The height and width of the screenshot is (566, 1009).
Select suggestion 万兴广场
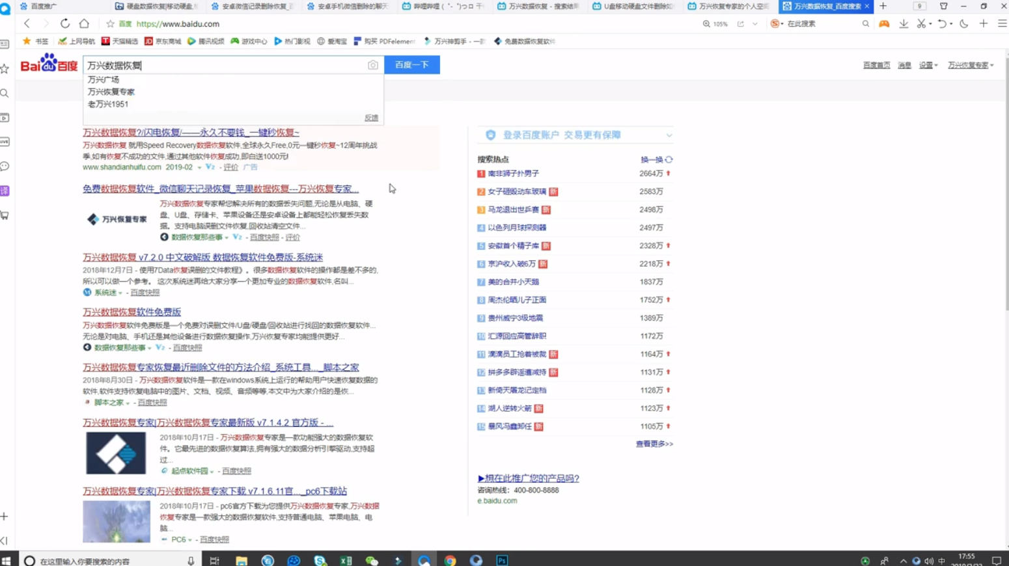tap(104, 79)
